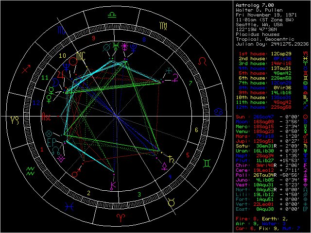Select the Mercury glyph on the chart wheel
311x233 pixels.
pos(51,91)
